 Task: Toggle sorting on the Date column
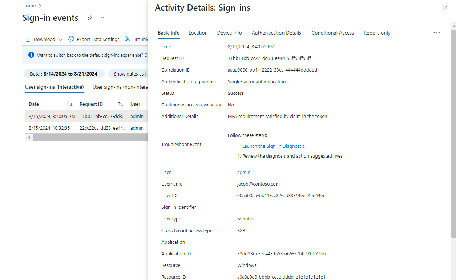tap(70, 104)
